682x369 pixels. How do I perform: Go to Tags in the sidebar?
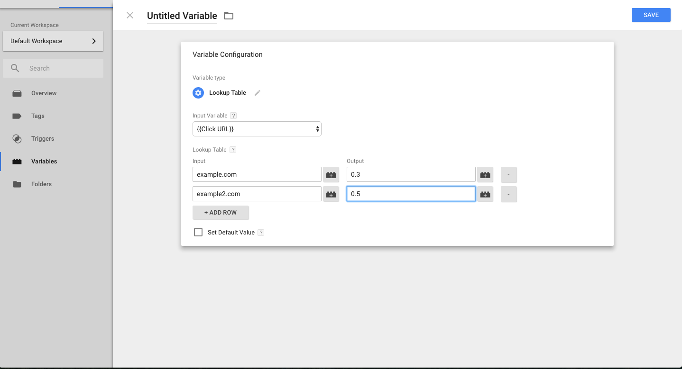(x=38, y=116)
